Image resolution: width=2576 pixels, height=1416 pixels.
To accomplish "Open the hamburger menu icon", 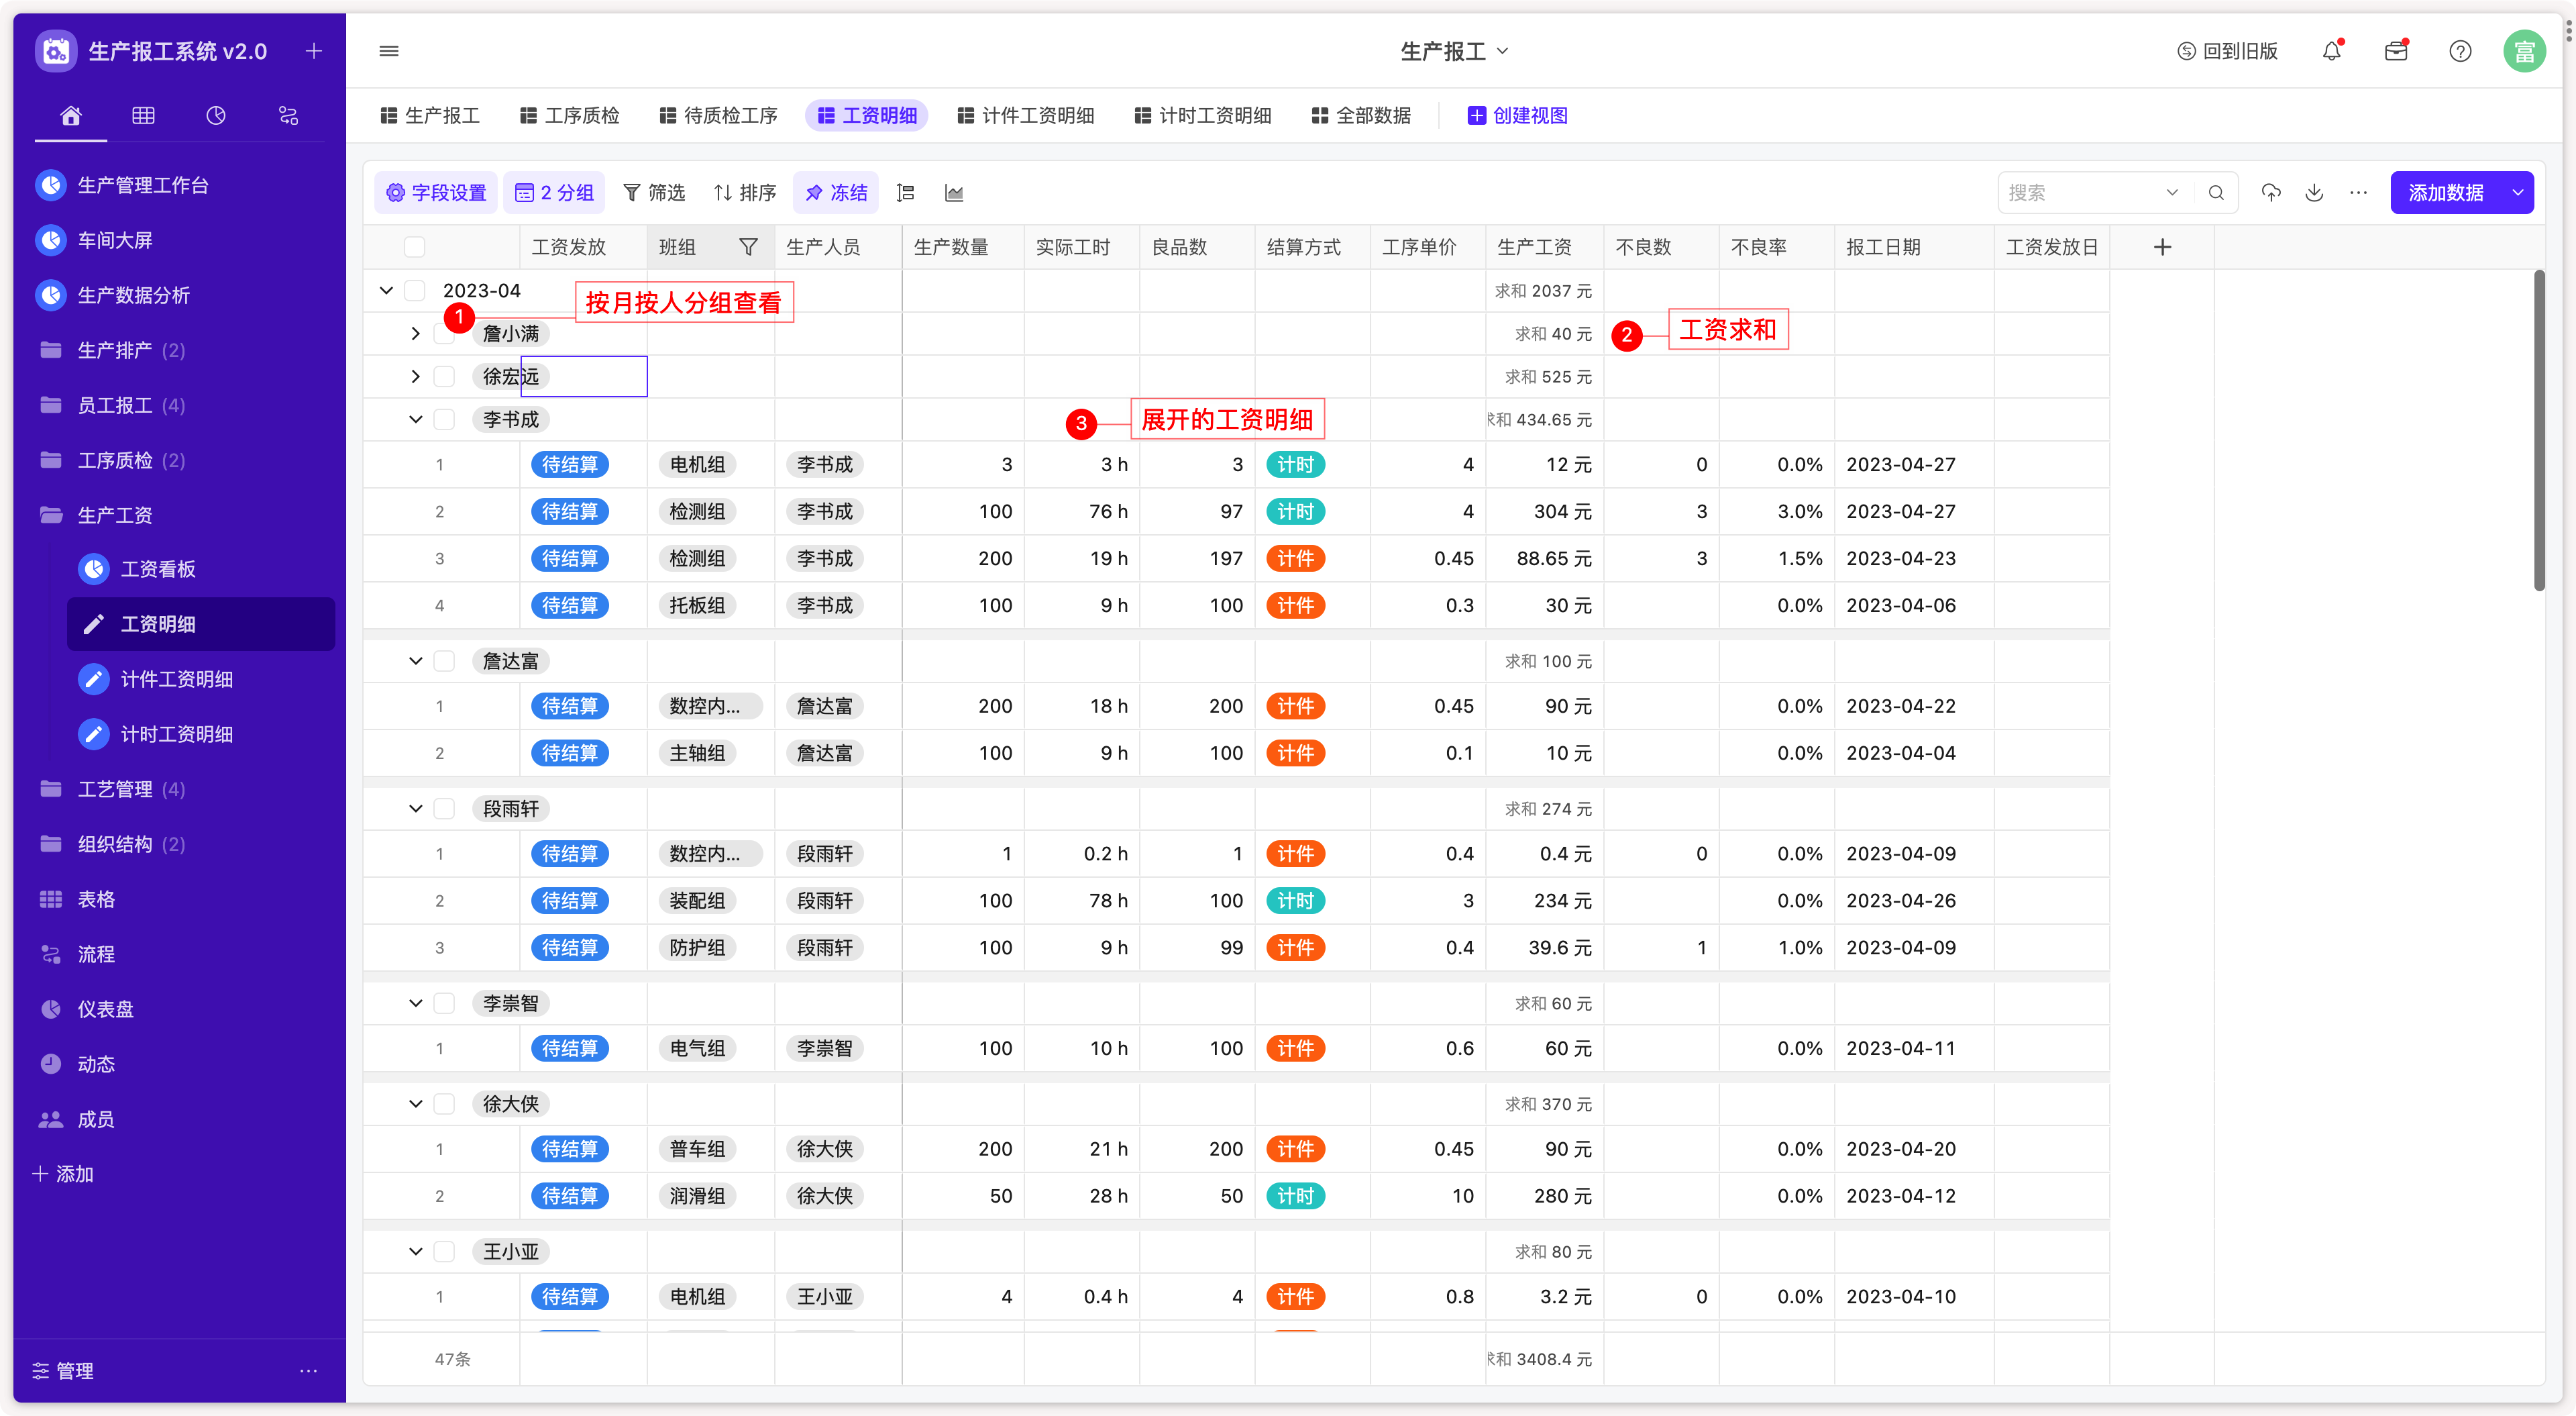I will click(389, 51).
